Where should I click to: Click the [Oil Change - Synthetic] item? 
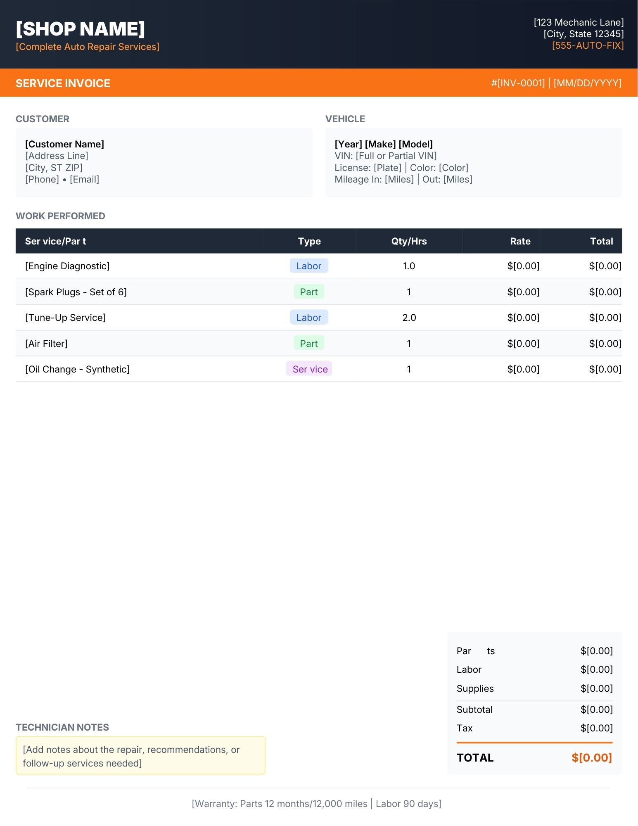pyautogui.click(x=77, y=369)
